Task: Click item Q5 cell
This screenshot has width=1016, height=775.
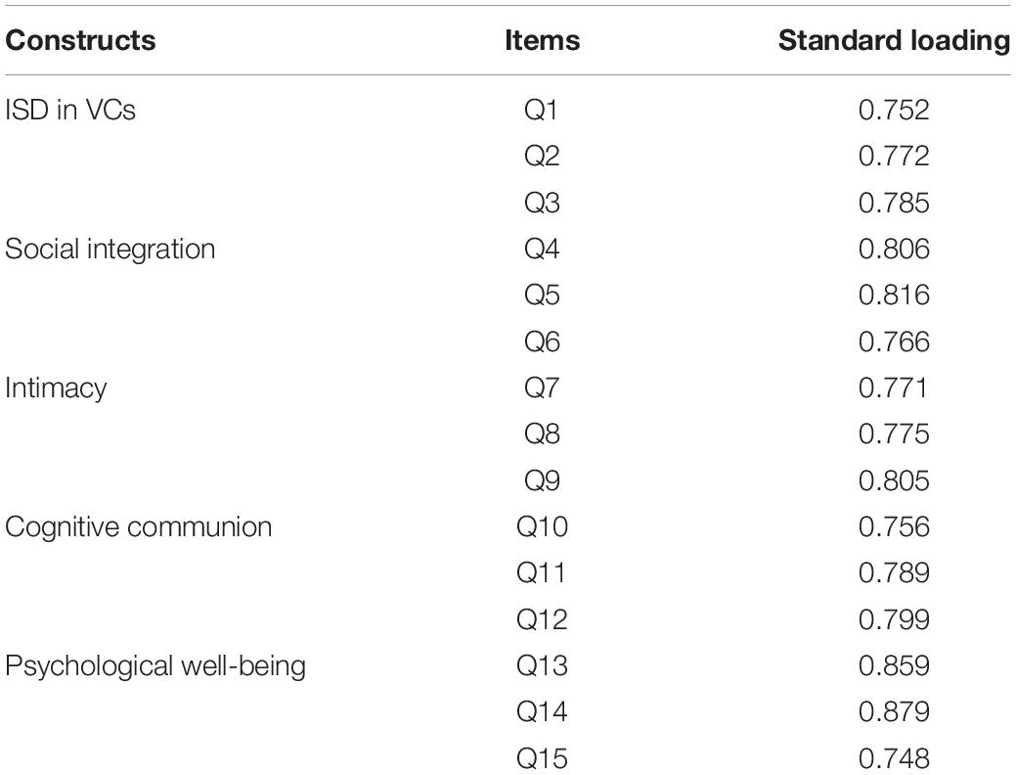Action: coord(542,296)
